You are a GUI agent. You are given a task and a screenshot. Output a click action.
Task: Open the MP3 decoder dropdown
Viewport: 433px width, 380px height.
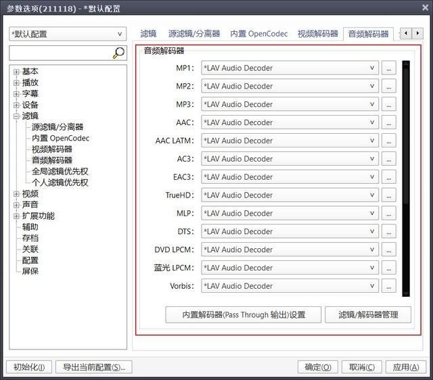click(x=290, y=104)
